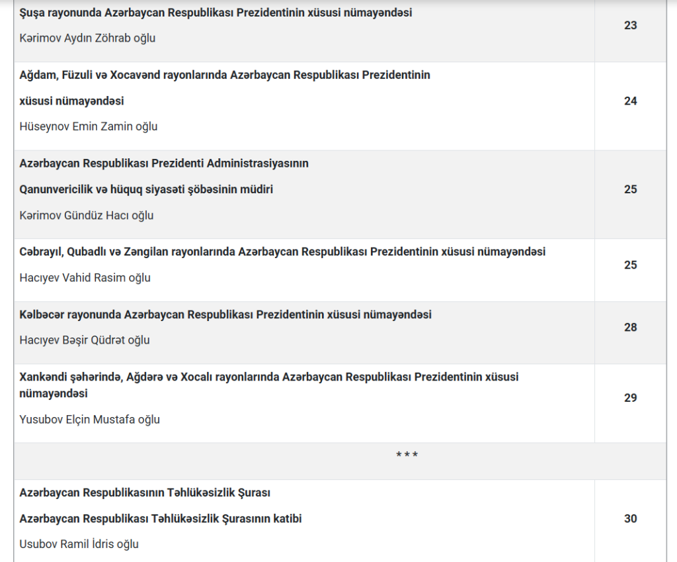Click the Cəbrayıl, Qubadlı və Zəngilan title

point(282,252)
